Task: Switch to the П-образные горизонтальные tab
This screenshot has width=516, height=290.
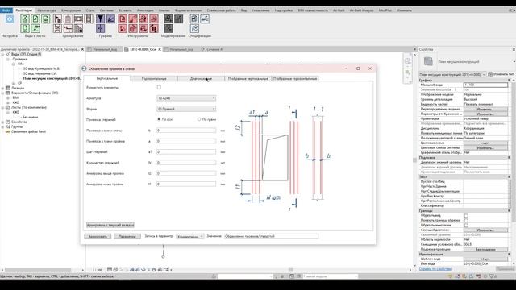Action: coord(295,79)
